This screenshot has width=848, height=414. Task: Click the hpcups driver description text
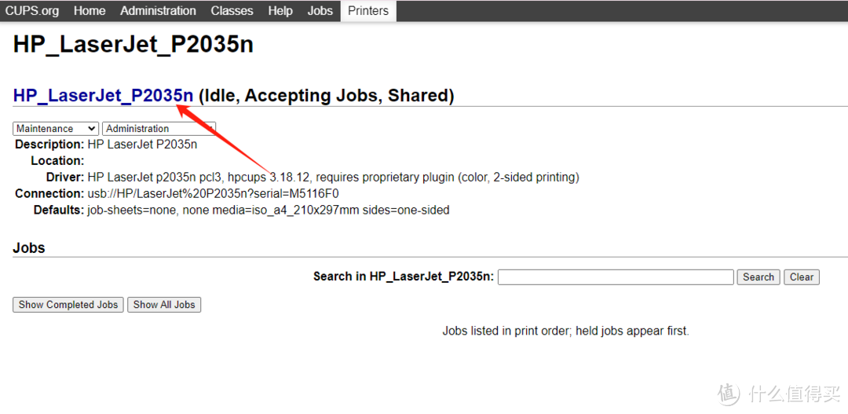pyautogui.click(x=333, y=177)
